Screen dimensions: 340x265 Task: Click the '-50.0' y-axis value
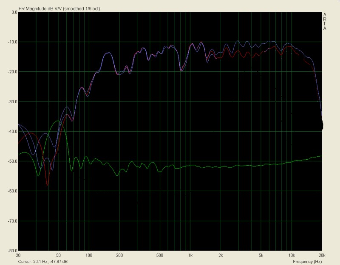(x=13, y=161)
